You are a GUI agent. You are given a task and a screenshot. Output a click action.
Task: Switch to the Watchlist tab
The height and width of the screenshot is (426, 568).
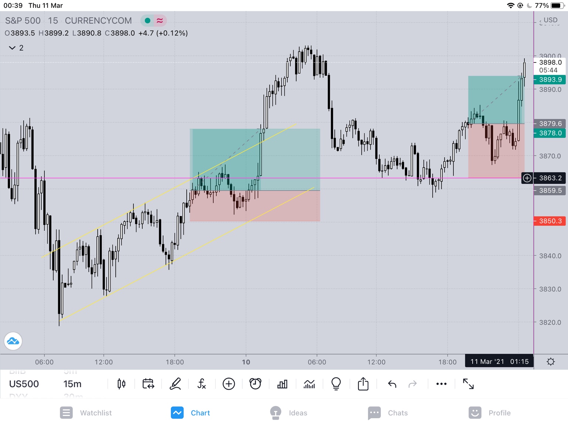pyautogui.click(x=86, y=413)
